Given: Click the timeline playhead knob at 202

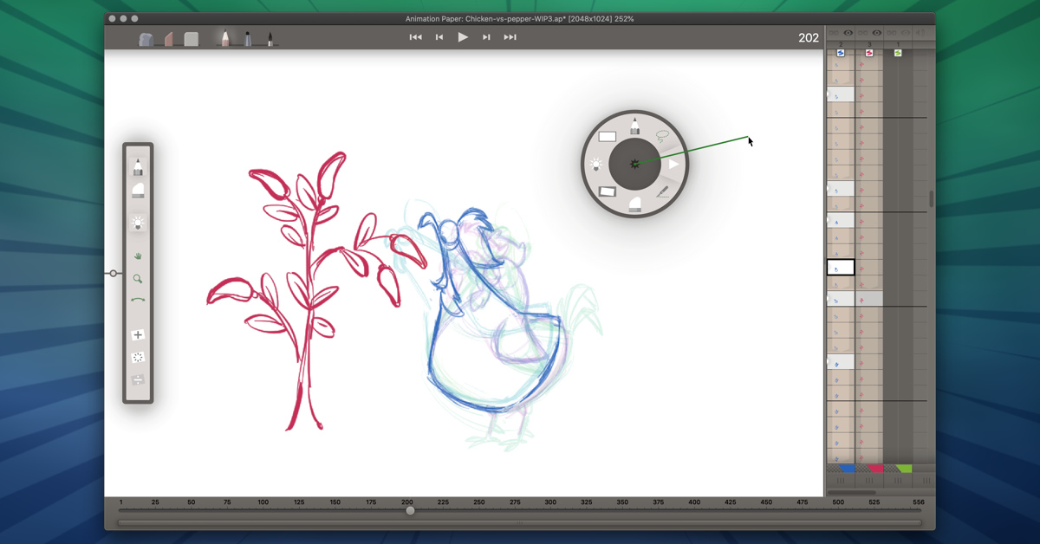Looking at the screenshot, I should point(410,511).
